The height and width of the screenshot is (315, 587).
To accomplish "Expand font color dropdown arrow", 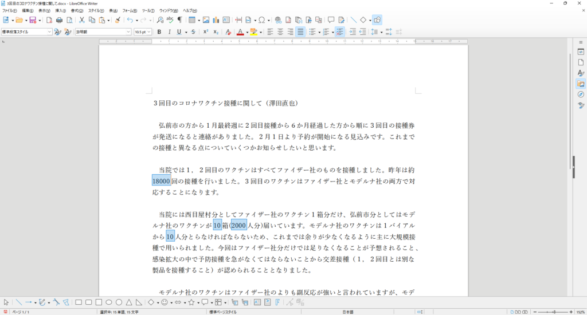I will [x=247, y=32].
